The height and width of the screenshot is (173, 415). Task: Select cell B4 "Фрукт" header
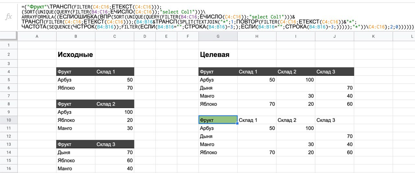(x=76, y=72)
